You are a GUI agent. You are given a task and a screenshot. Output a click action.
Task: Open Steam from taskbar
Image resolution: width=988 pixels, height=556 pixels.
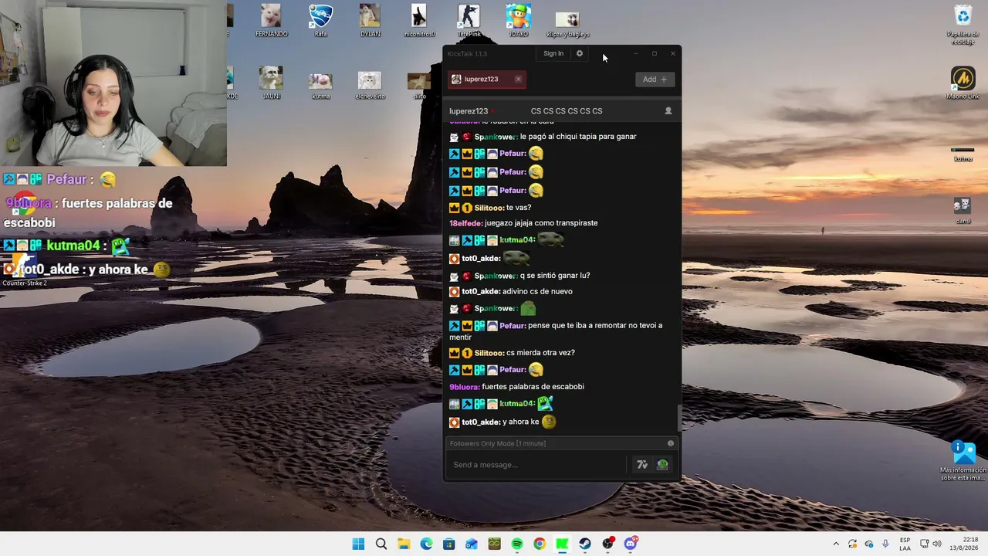[585, 544]
